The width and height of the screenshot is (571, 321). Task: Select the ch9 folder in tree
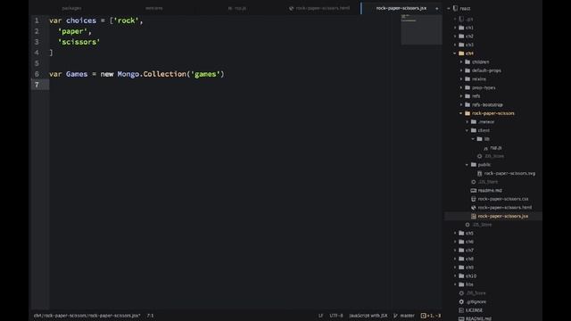tap(469, 267)
